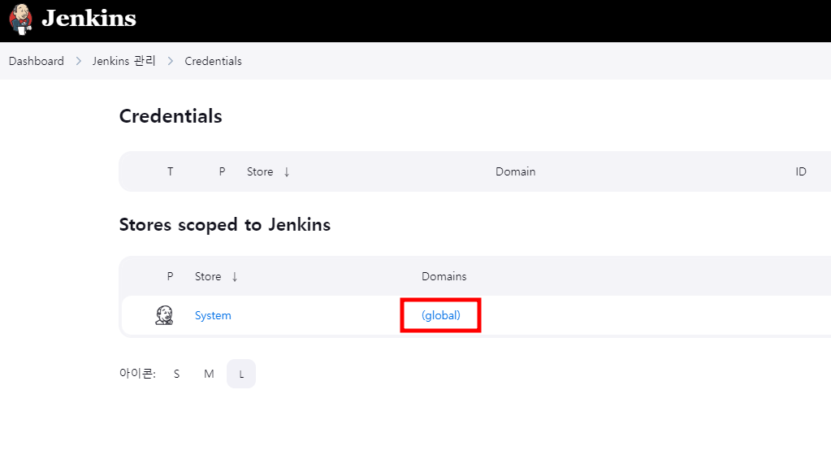The height and width of the screenshot is (472, 831).
Task: Click the Credentials page heading
Action: [x=171, y=116]
